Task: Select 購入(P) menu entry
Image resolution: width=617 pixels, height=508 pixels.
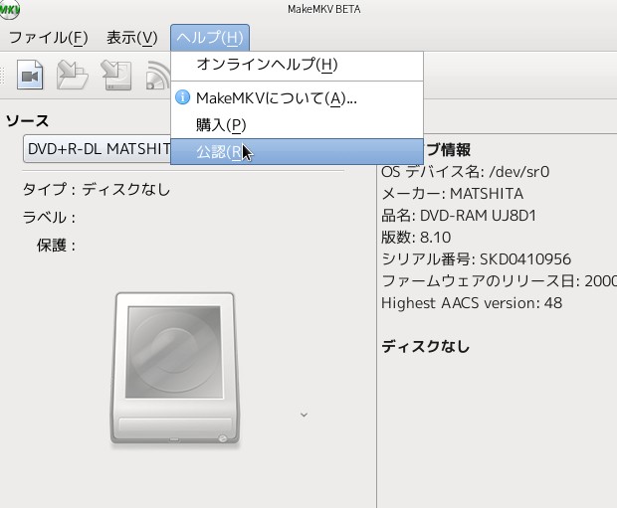Action: coord(298,125)
